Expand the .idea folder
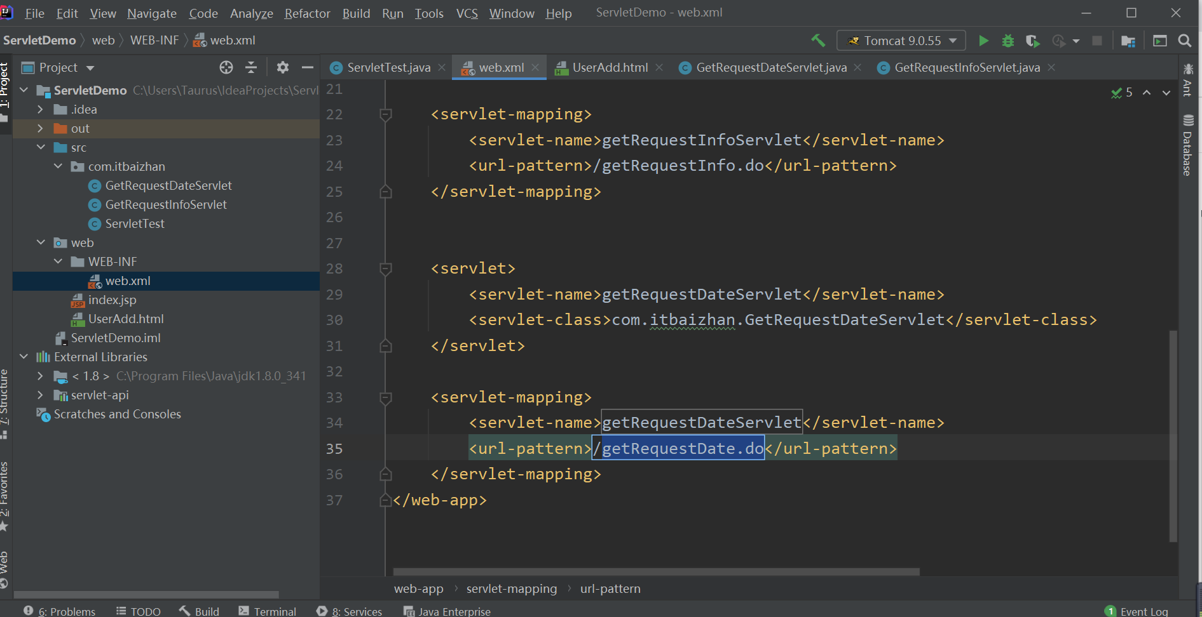This screenshot has height=617, width=1202. (41, 109)
